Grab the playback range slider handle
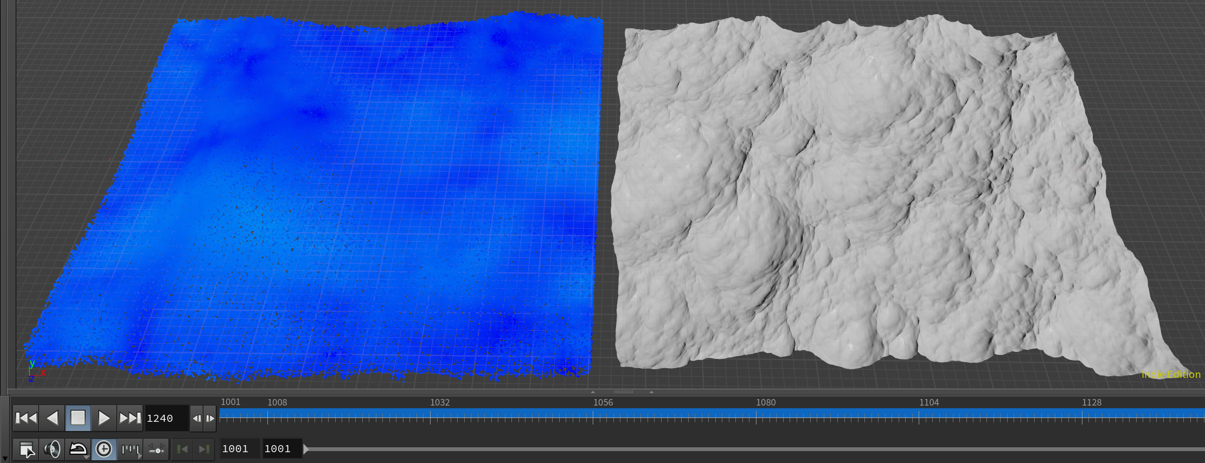 306,449
